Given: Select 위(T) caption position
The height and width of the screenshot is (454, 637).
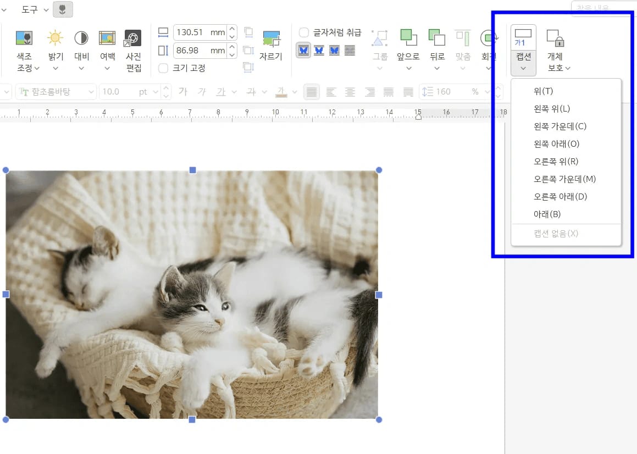Looking at the screenshot, I should tap(543, 91).
